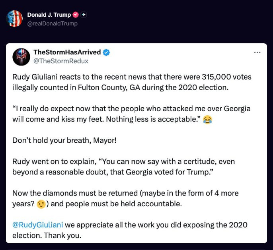Click TheStormHasArrived skull avatar

click(x=21, y=56)
